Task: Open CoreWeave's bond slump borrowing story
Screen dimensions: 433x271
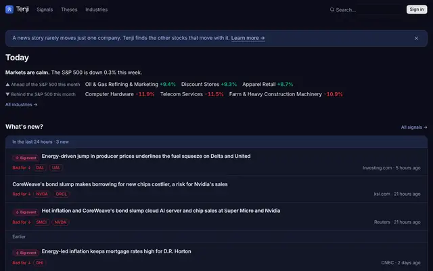Action: tap(120, 184)
